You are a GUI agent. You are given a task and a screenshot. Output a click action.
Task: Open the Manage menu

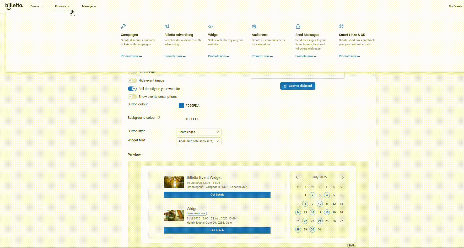click(x=89, y=6)
